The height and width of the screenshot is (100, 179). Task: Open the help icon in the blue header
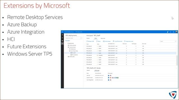[x=171, y=32]
